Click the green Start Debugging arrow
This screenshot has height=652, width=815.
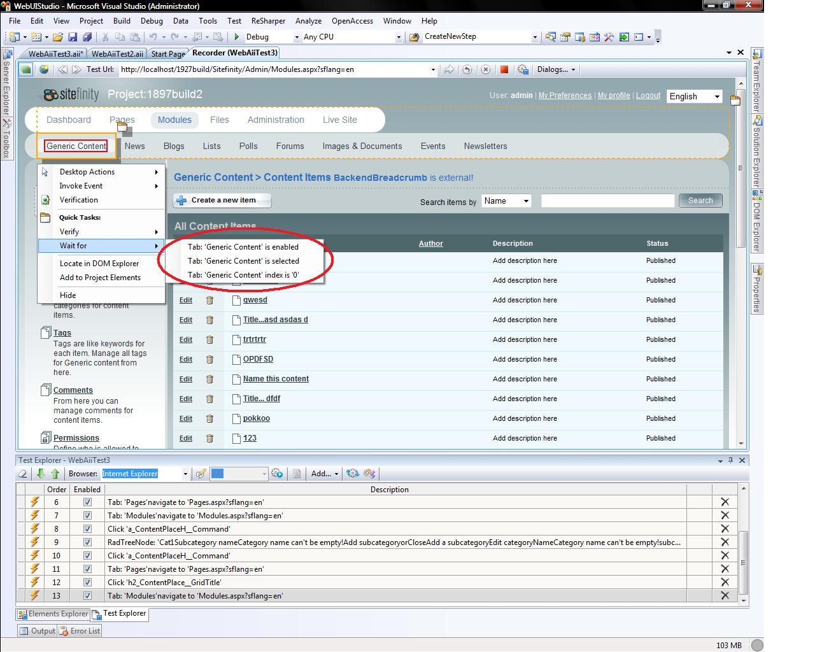(x=237, y=37)
